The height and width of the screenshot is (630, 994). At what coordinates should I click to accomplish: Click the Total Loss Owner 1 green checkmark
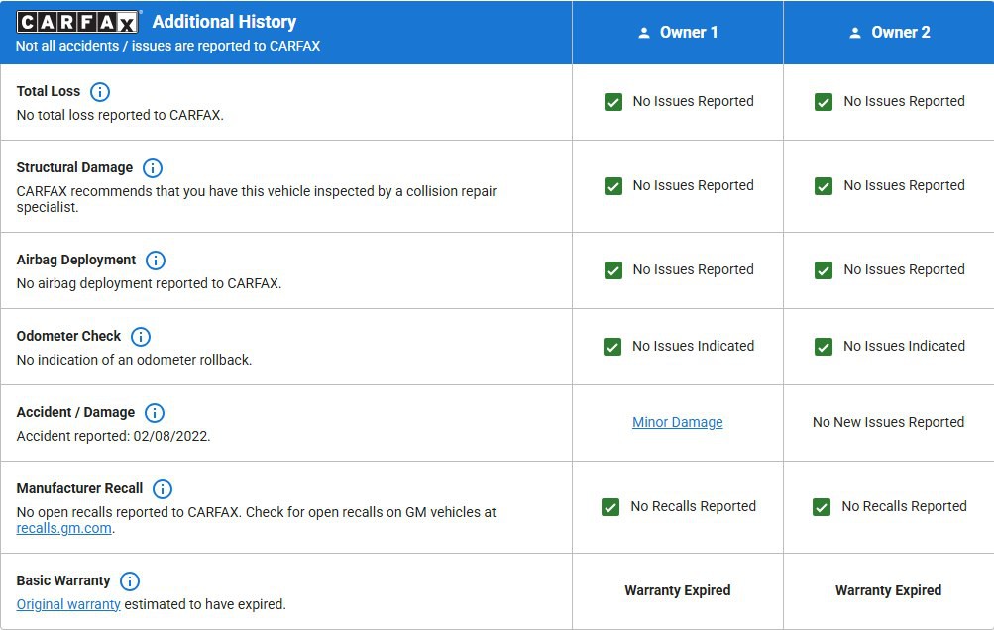[613, 102]
